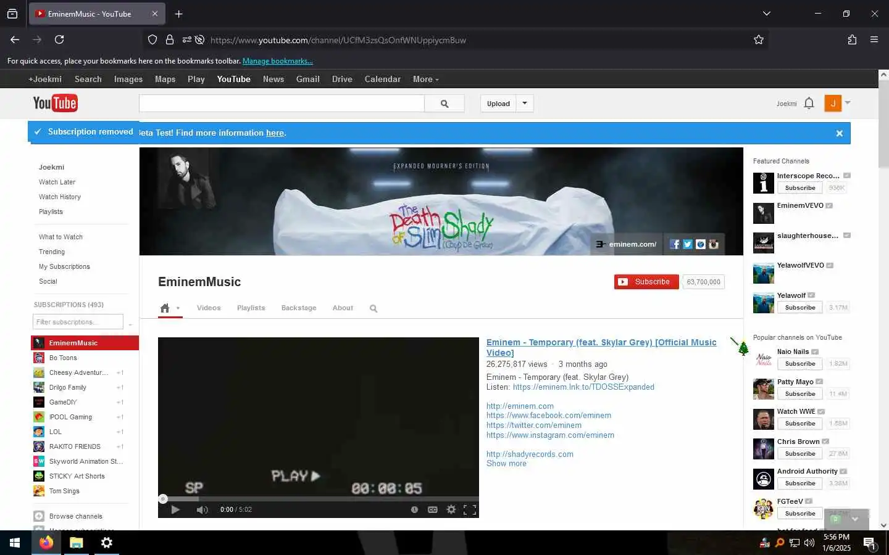Subscribe to Interscope Records channel

[799, 188]
